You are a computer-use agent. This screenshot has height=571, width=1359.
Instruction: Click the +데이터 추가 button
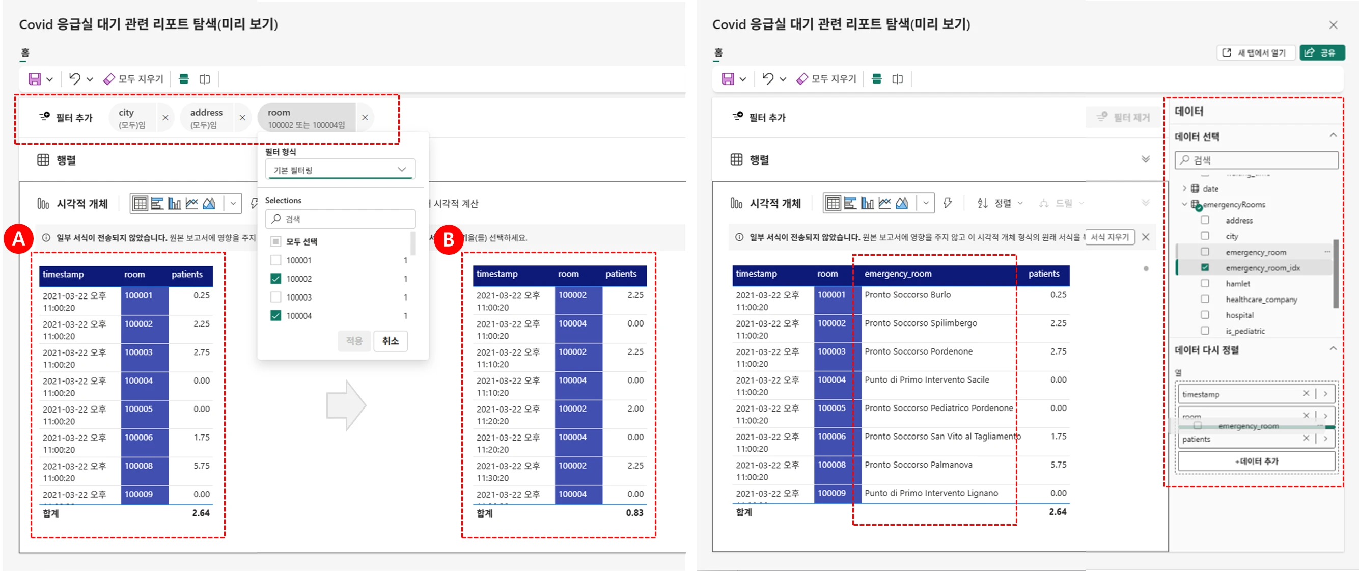point(1257,461)
